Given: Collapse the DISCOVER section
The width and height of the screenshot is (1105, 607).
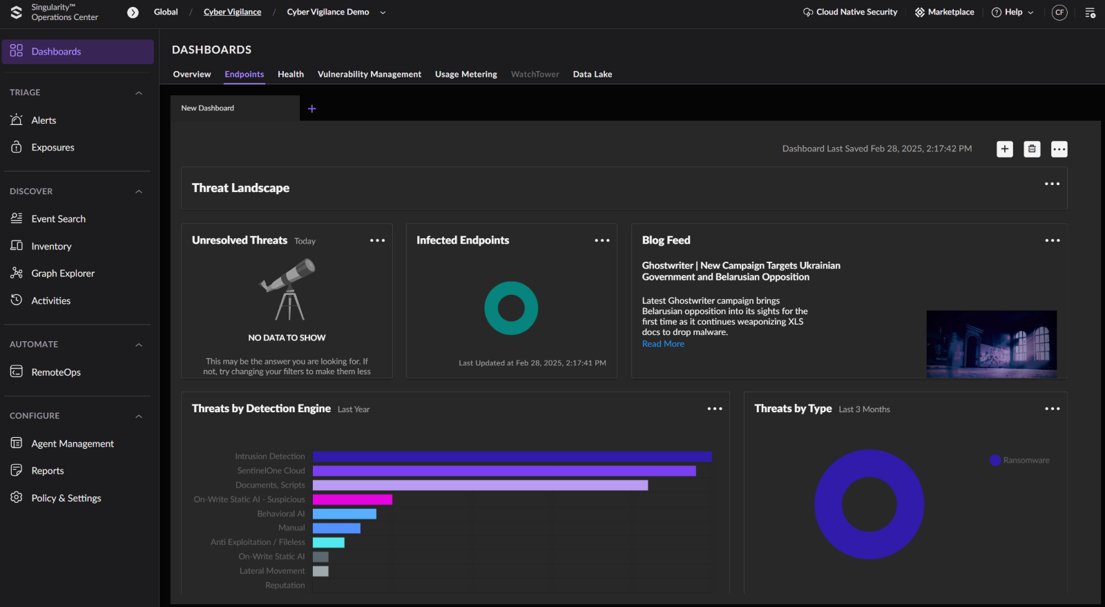Looking at the screenshot, I should coord(139,192).
